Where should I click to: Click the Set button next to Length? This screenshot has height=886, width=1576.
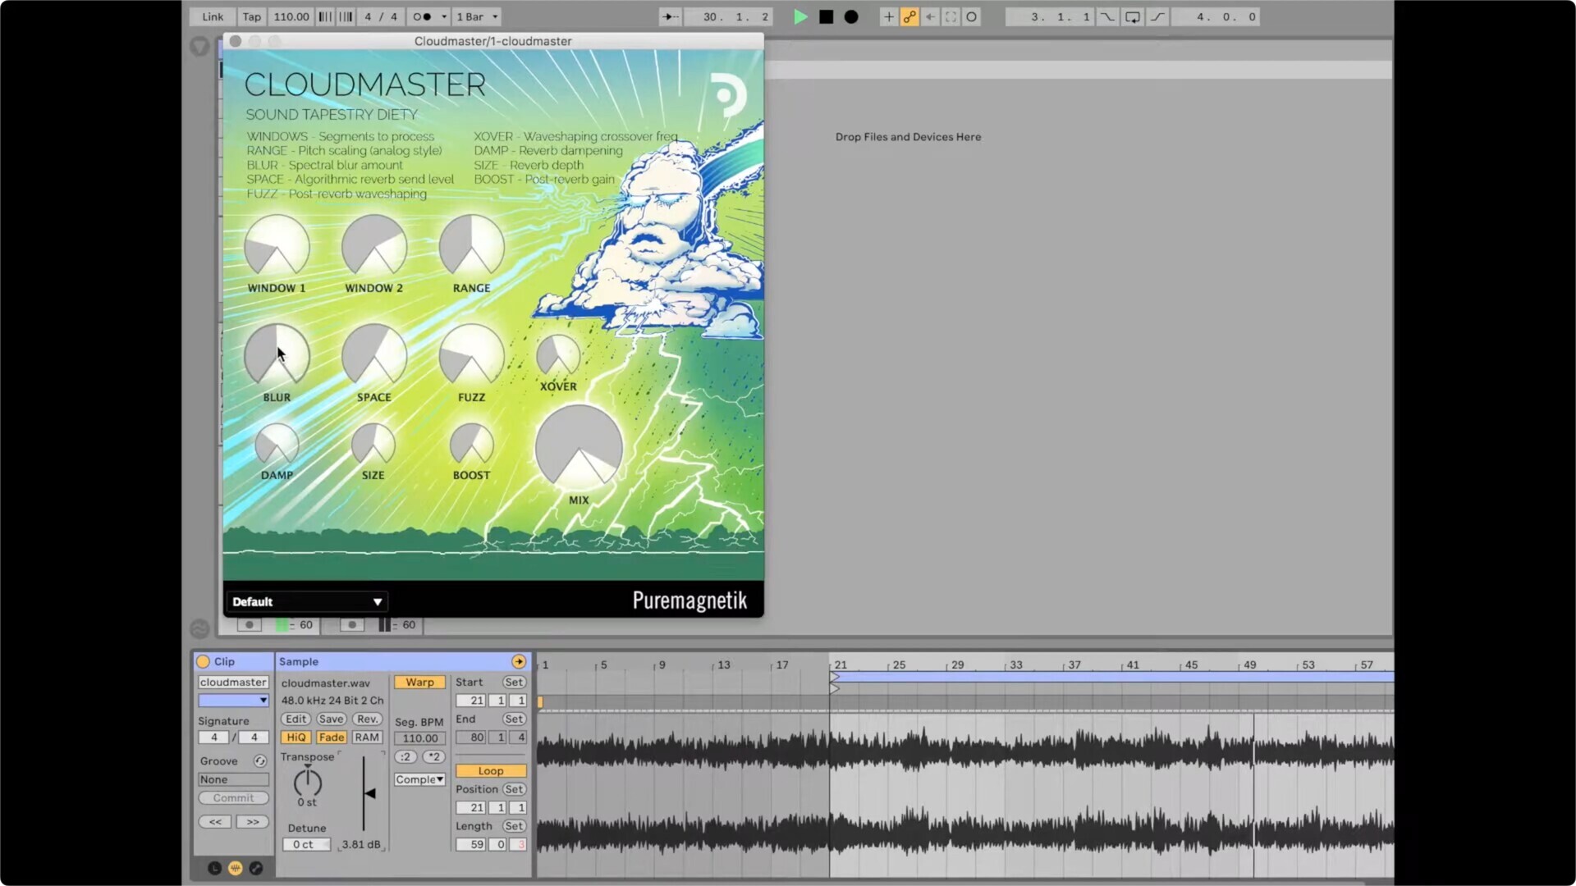coord(514,825)
